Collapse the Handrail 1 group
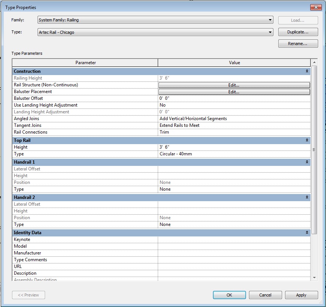326x307 pixels. point(307,162)
